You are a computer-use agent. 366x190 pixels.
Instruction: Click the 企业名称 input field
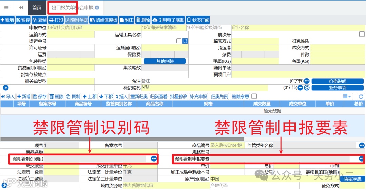(298, 28)
